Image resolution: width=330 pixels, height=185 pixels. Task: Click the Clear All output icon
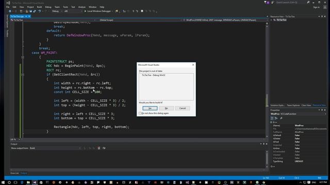[99, 148]
